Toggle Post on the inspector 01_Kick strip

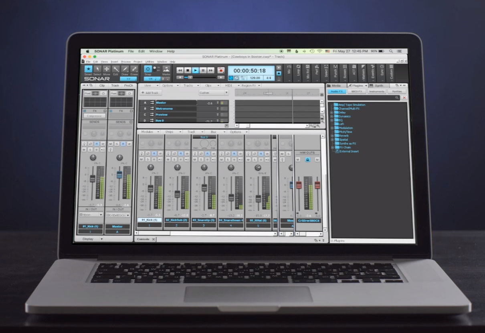coord(87,93)
